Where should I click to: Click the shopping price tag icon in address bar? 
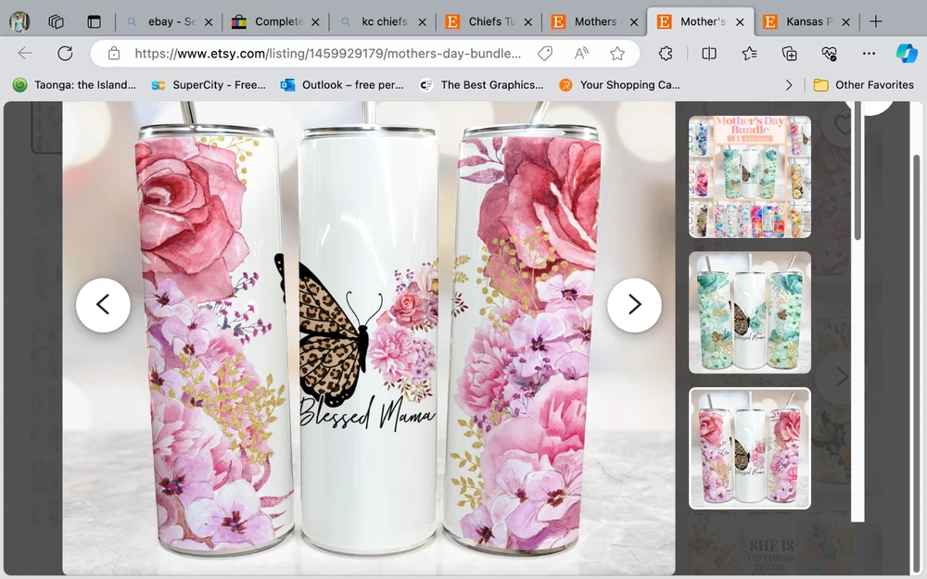click(x=545, y=54)
